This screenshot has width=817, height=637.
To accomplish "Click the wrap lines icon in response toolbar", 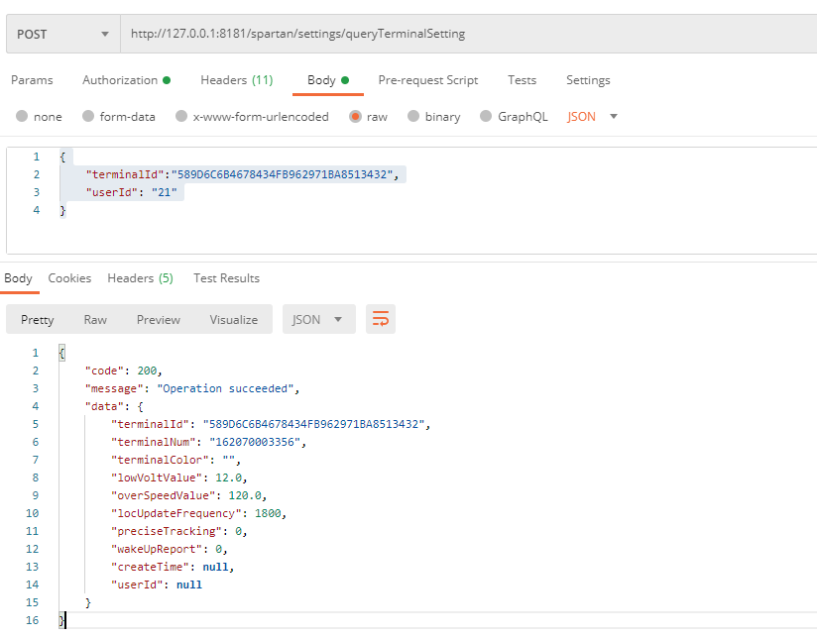I will 381,319.
